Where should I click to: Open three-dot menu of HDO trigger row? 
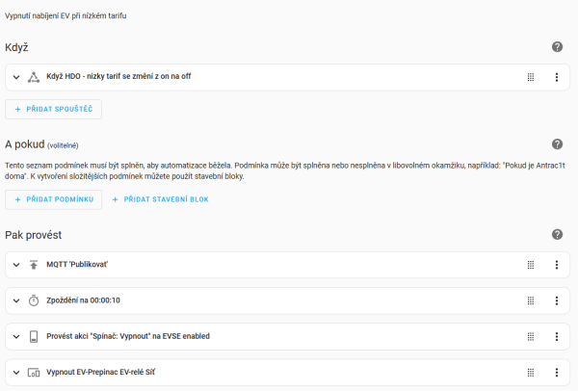[x=557, y=77]
